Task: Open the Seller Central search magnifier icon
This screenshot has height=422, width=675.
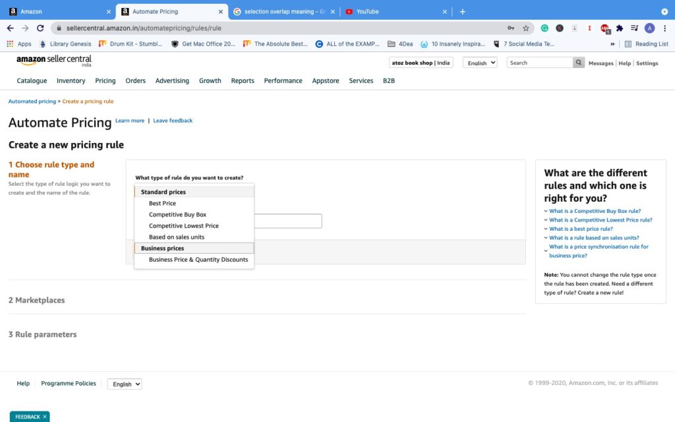Action: click(577, 61)
